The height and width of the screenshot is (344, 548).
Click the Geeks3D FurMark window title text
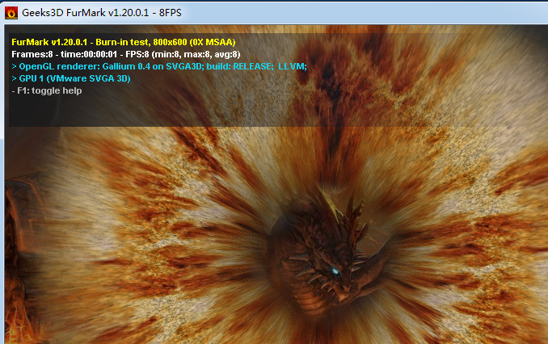coord(102,13)
